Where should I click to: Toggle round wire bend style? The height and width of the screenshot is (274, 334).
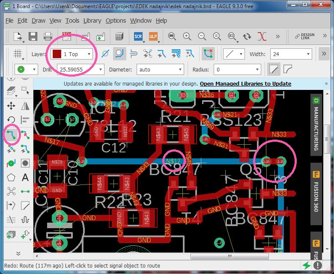[x=288, y=69]
